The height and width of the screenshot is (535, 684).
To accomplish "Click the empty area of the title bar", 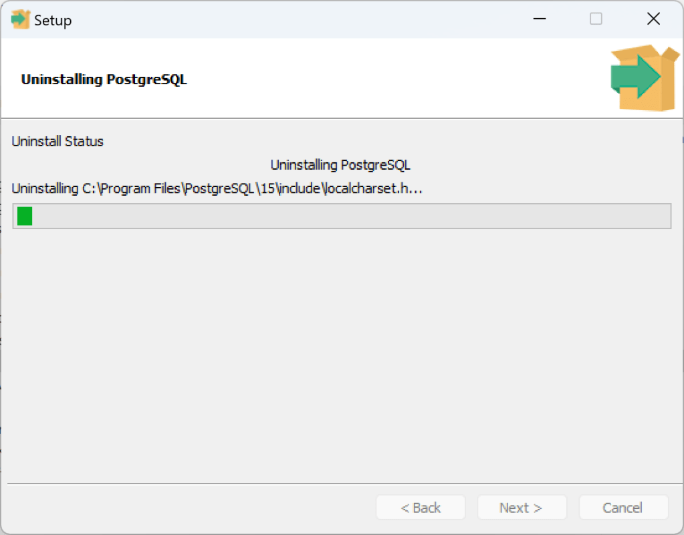I will coord(301,19).
